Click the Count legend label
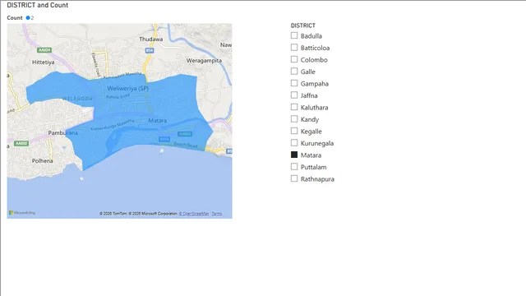 15,18
